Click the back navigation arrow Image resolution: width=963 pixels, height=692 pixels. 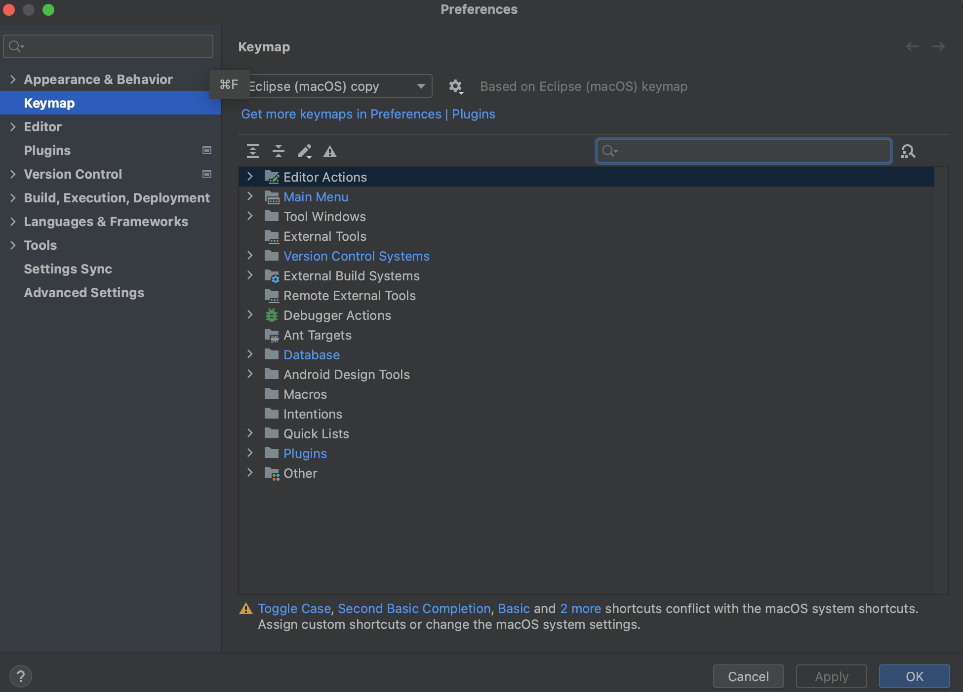point(912,47)
